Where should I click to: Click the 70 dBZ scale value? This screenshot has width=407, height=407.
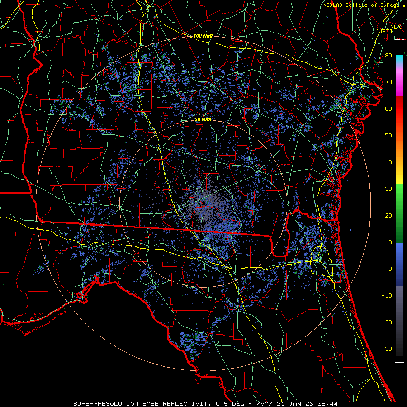tap(388, 82)
